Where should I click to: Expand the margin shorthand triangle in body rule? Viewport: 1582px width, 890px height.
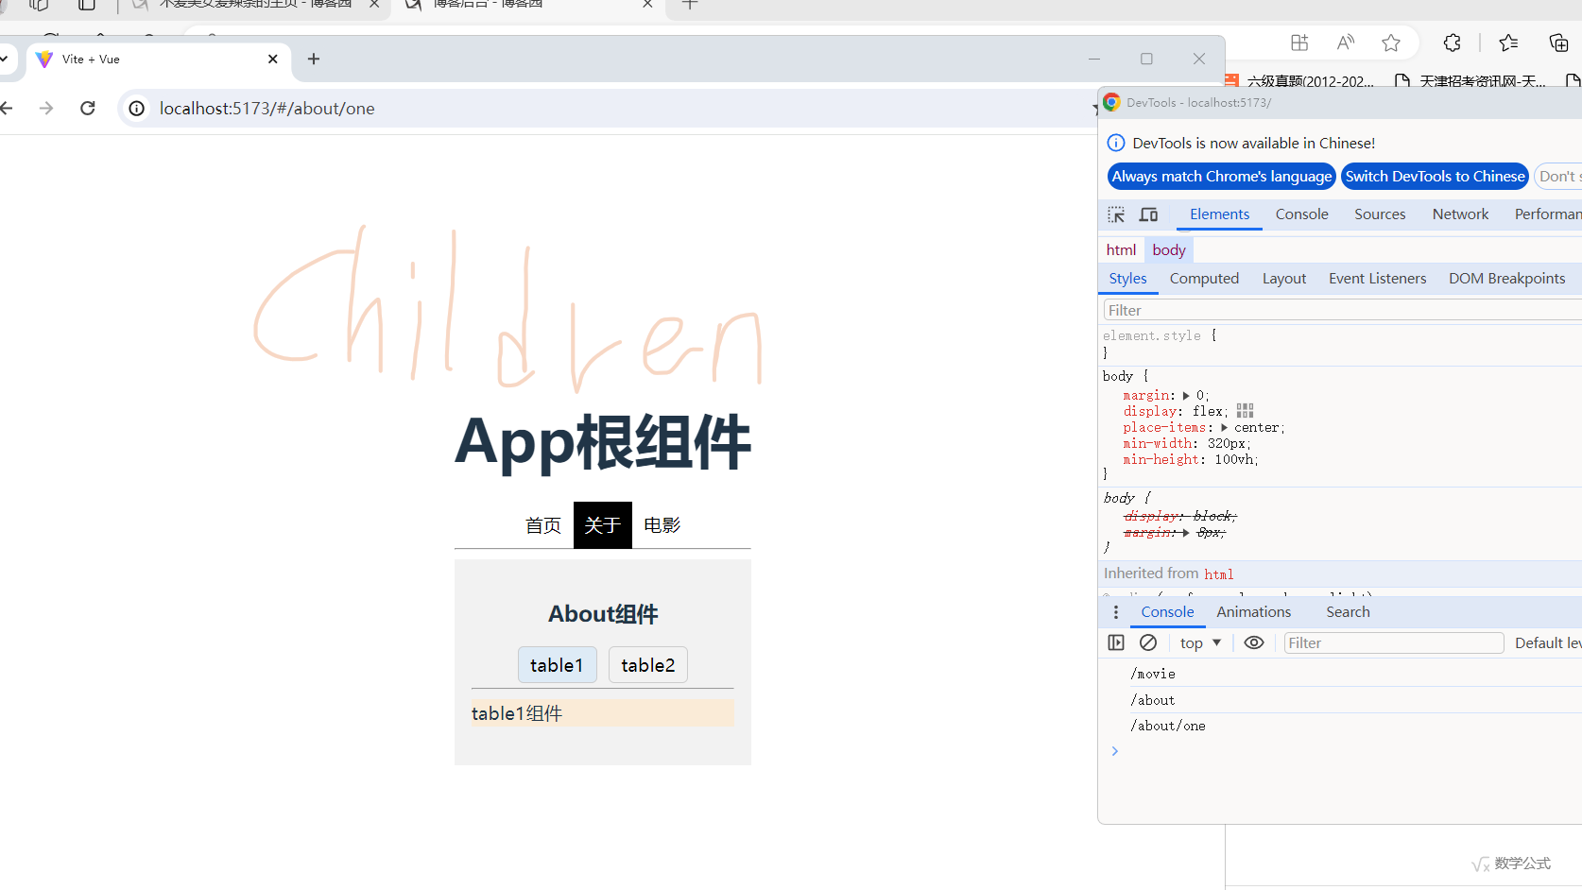coord(1186,396)
